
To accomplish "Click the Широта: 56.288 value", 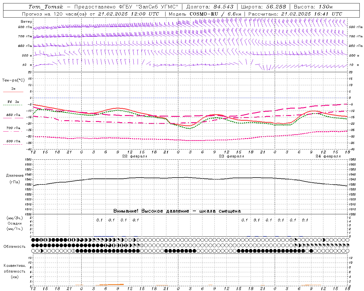I will click(264, 7).
